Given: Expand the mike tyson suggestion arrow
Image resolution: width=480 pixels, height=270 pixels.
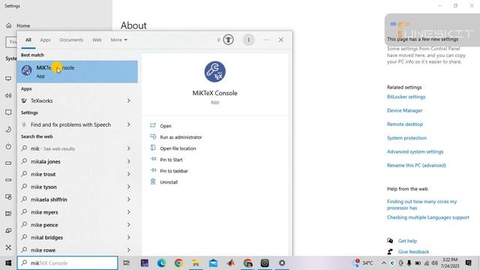Looking at the screenshot, I should point(128,187).
